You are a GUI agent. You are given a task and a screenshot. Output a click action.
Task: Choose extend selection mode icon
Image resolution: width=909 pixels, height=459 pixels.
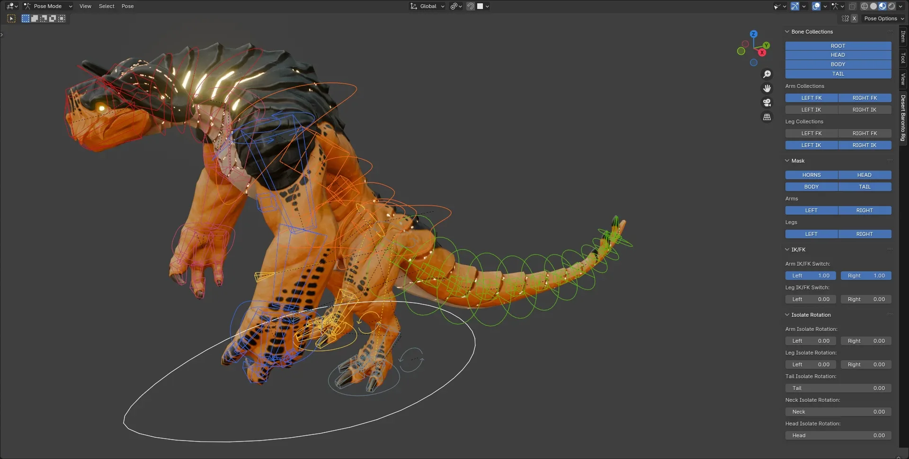35,18
